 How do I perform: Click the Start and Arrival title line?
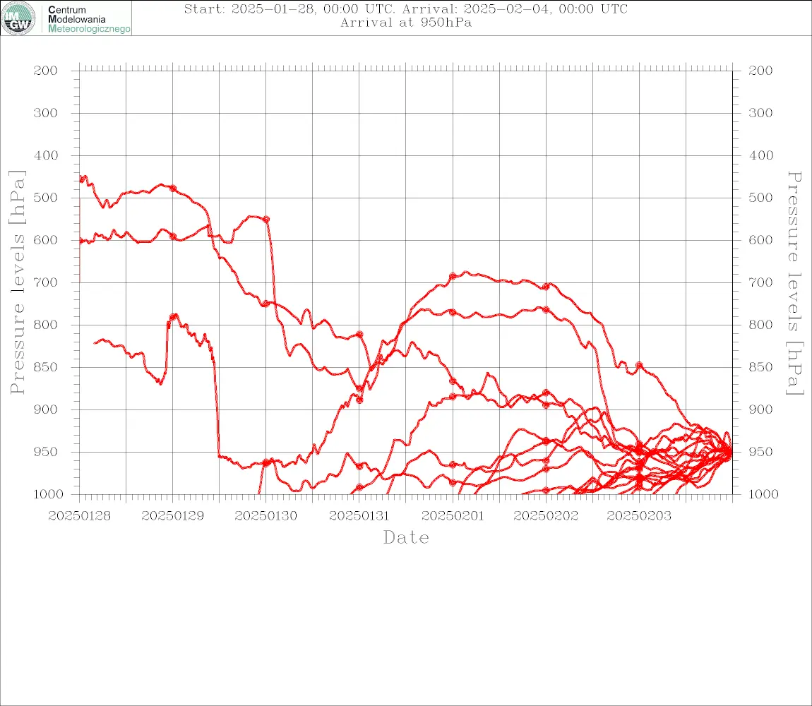click(x=406, y=9)
